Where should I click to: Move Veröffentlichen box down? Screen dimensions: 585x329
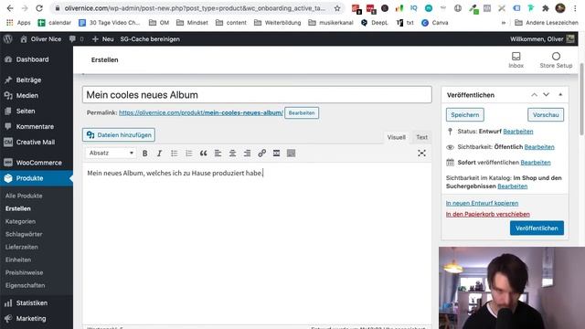[547, 95]
